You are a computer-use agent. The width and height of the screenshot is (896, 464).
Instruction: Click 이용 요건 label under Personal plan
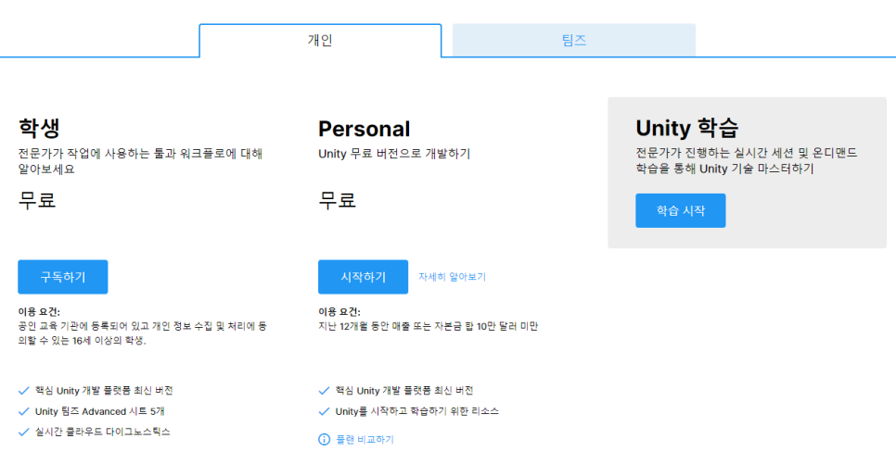coord(339,311)
